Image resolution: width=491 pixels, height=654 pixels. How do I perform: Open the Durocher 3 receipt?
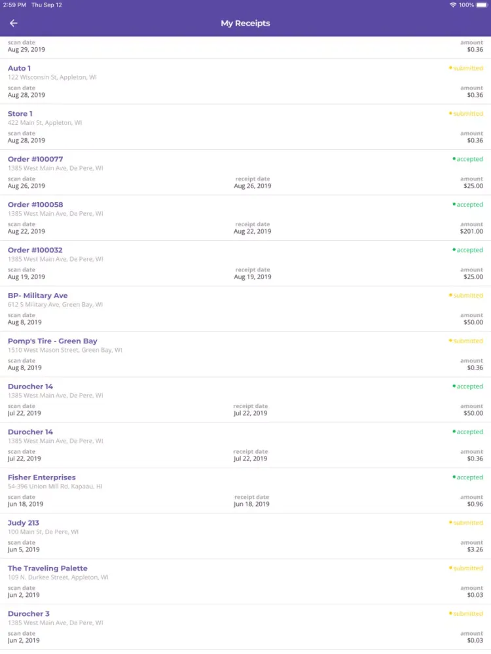[245, 627]
